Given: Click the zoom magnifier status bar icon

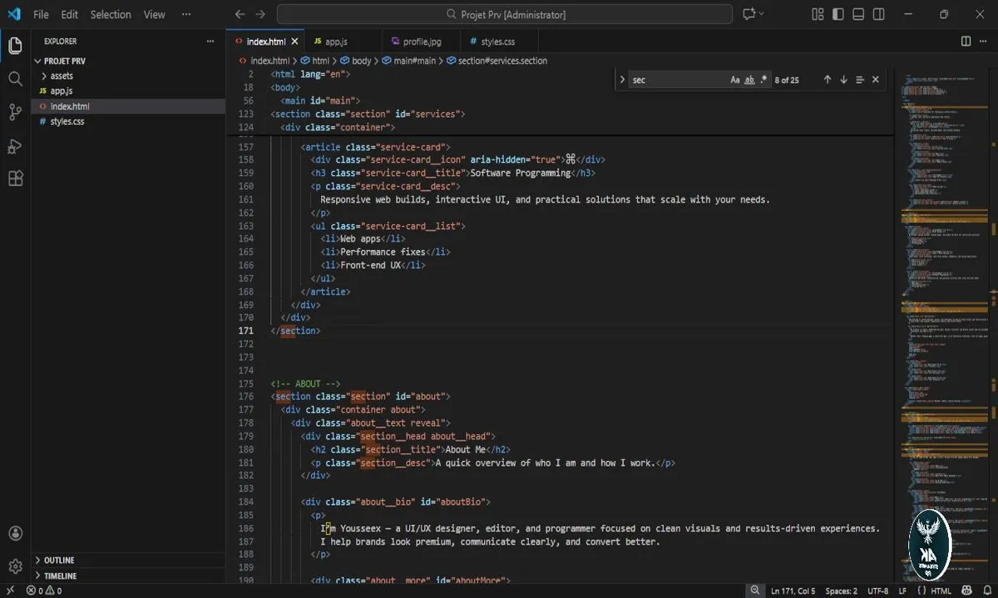Looking at the screenshot, I should (x=755, y=591).
